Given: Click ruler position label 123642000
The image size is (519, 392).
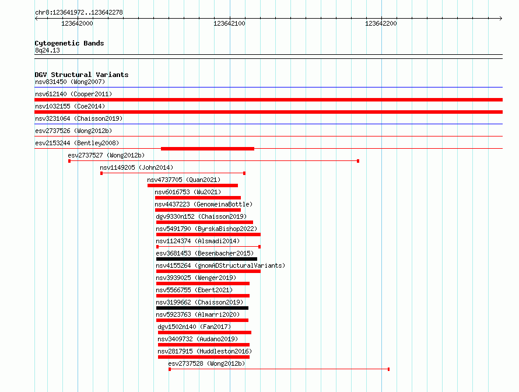Looking at the screenshot, I should point(77,23).
